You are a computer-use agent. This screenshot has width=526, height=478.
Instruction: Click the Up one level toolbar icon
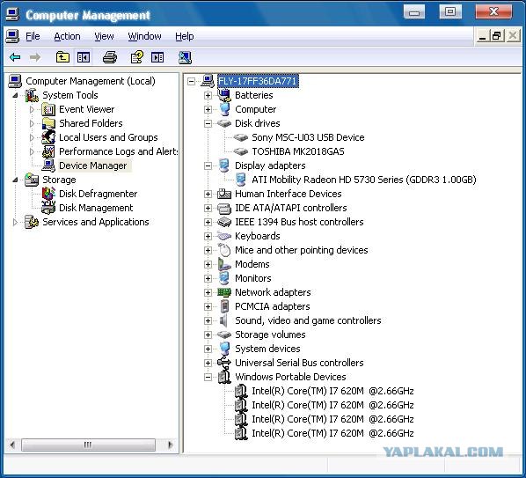coord(62,57)
